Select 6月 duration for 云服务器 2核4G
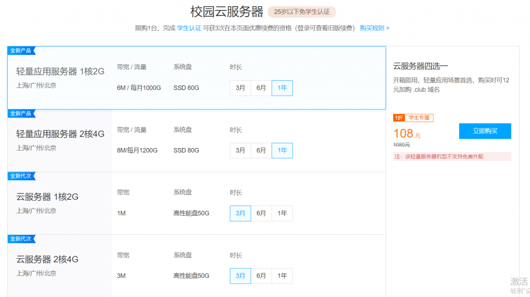 pyautogui.click(x=261, y=276)
